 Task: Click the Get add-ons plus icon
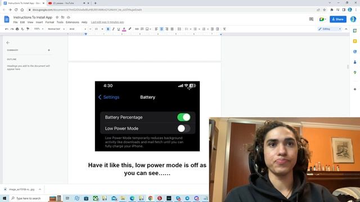click(x=355, y=89)
